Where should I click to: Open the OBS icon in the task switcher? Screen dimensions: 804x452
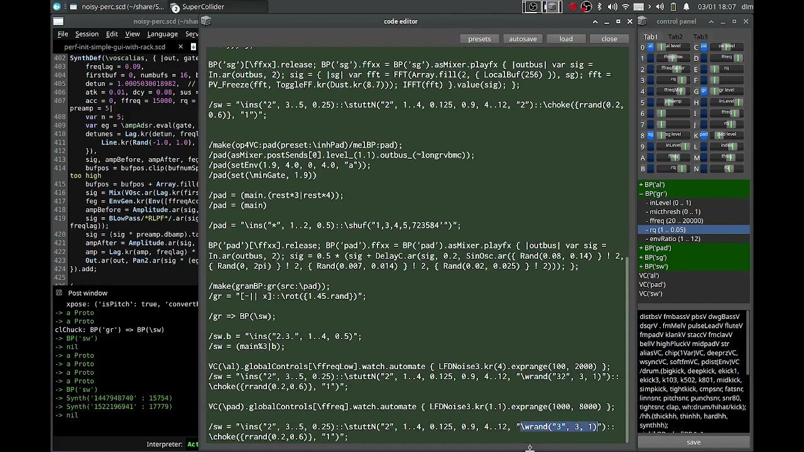pos(533,7)
